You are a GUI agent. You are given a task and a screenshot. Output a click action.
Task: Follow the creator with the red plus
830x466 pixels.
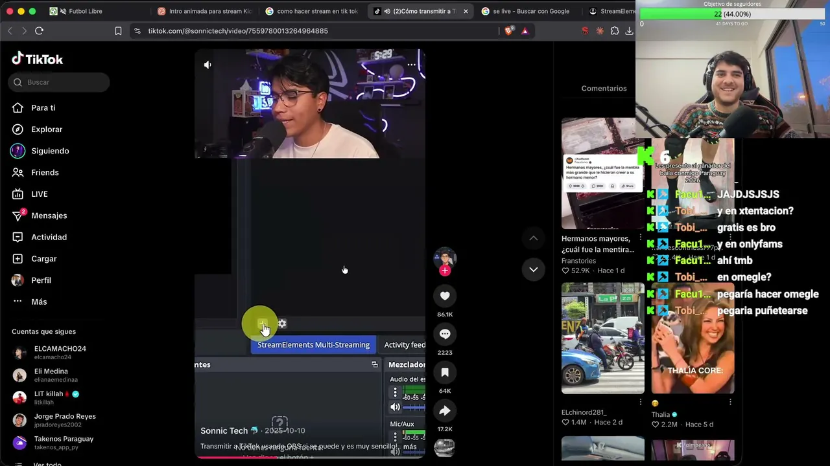(x=445, y=271)
